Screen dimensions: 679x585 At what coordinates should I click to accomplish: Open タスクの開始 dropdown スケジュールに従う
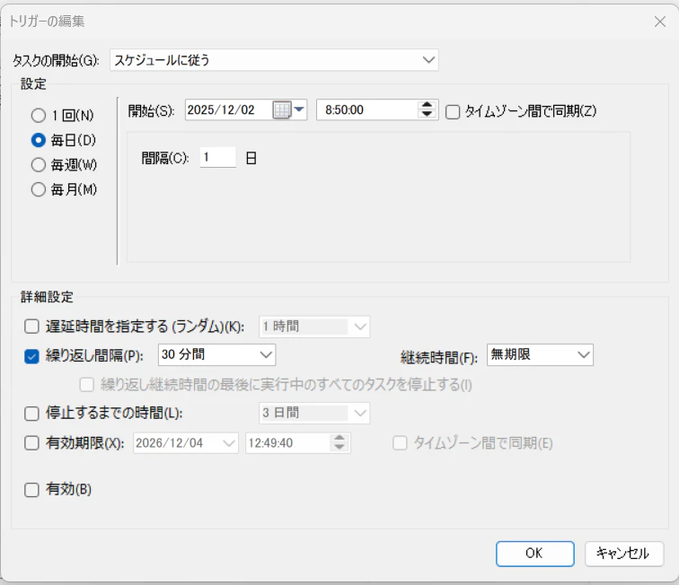click(x=274, y=60)
